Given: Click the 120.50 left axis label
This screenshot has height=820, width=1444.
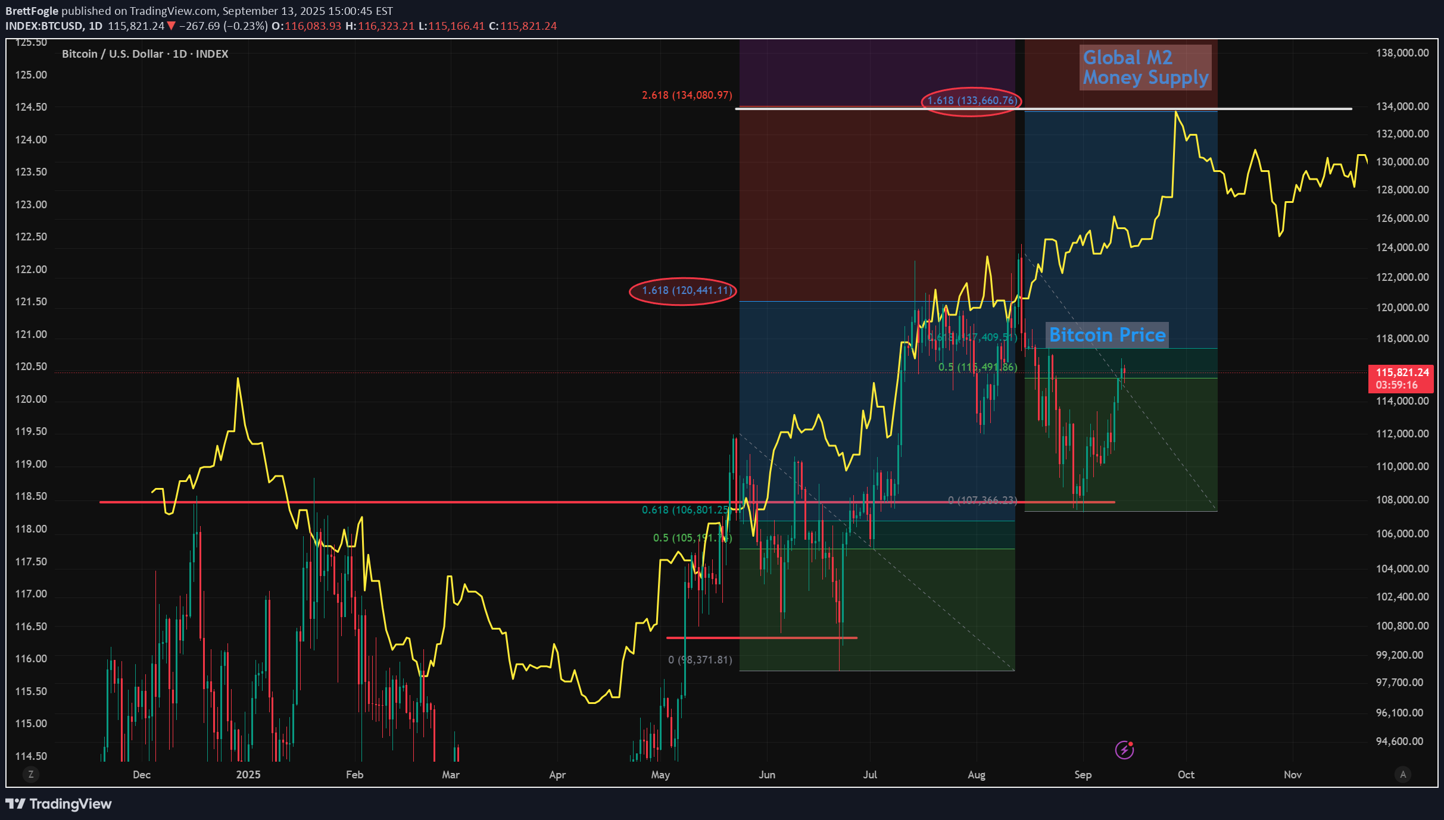Looking at the screenshot, I should 31,367.
